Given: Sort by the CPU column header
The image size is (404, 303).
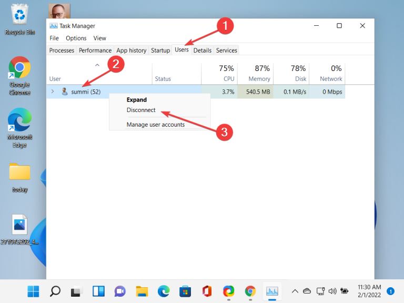Looking at the screenshot, I should (219, 74).
